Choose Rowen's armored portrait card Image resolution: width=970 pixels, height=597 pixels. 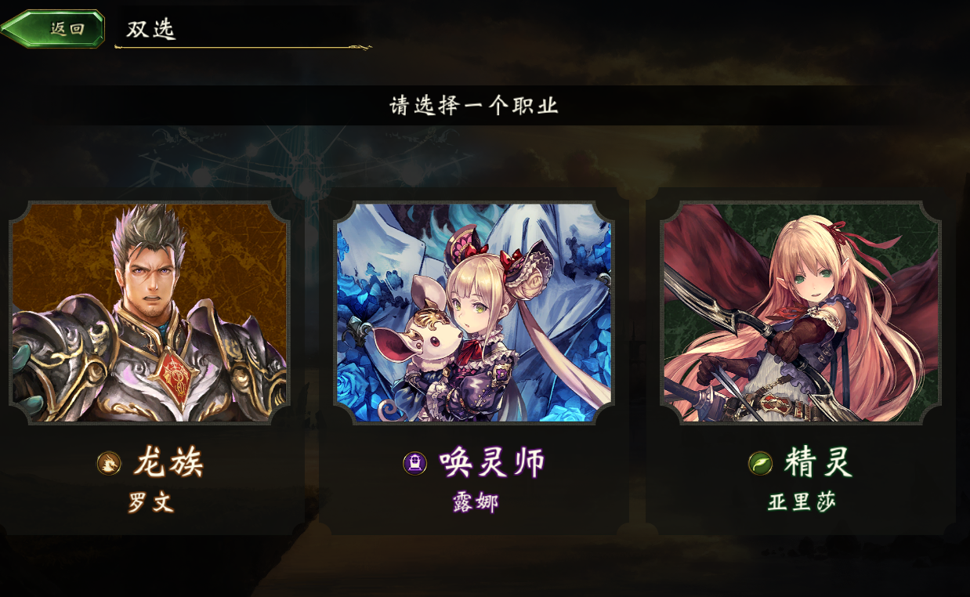pos(150,313)
